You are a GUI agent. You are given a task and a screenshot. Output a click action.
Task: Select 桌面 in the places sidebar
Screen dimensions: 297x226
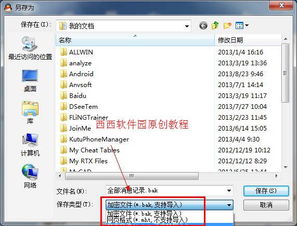click(x=30, y=81)
